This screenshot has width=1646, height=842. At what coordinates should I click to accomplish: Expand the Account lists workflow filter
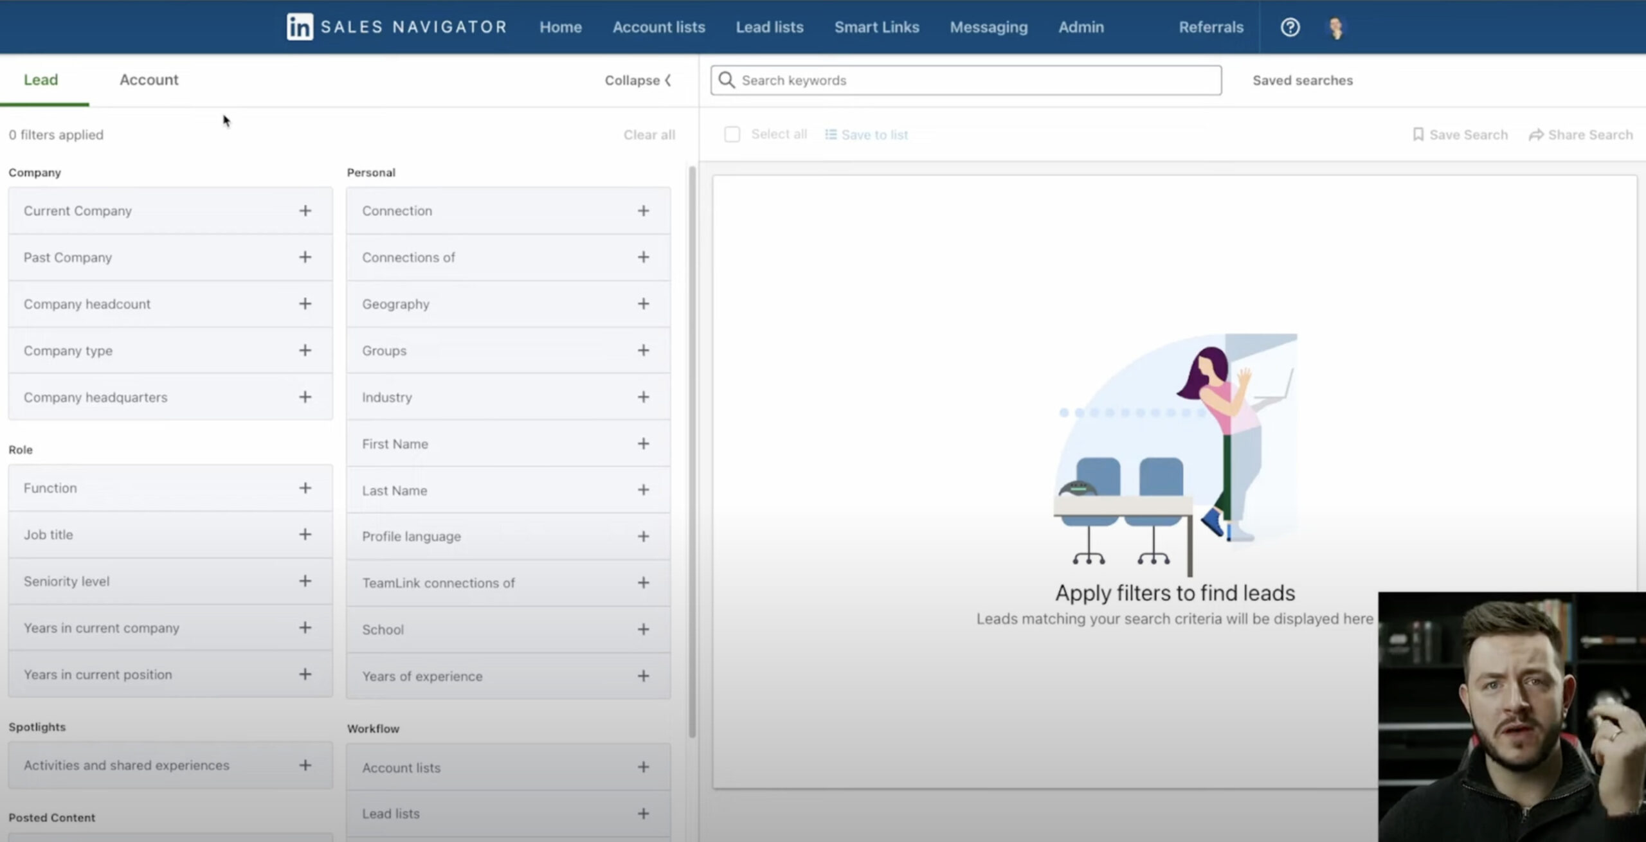pos(508,767)
